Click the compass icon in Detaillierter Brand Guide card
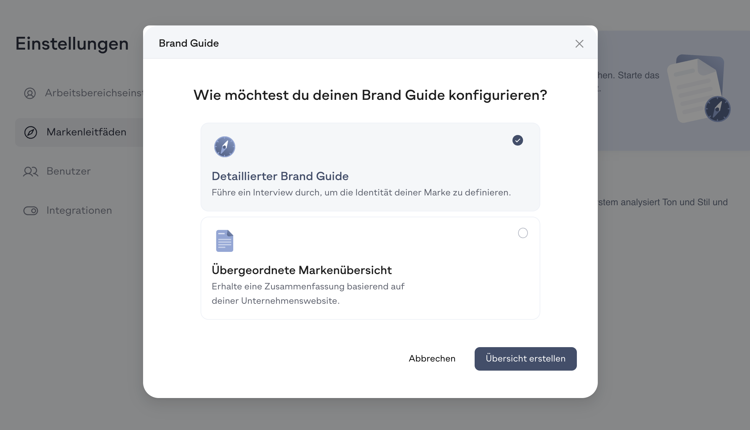The image size is (750, 430). (x=224, y=147)
